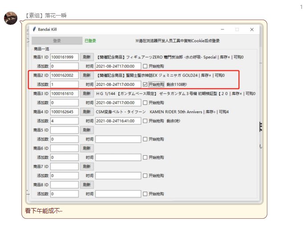
Task: Click the greyed-out 登录 button
Action: (57, 40)
